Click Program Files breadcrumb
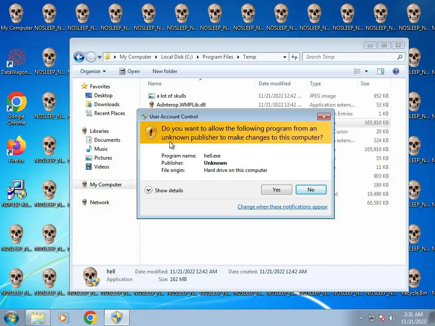Image resolution: width=435 pixels, height=326 pixels. point(218,57)
